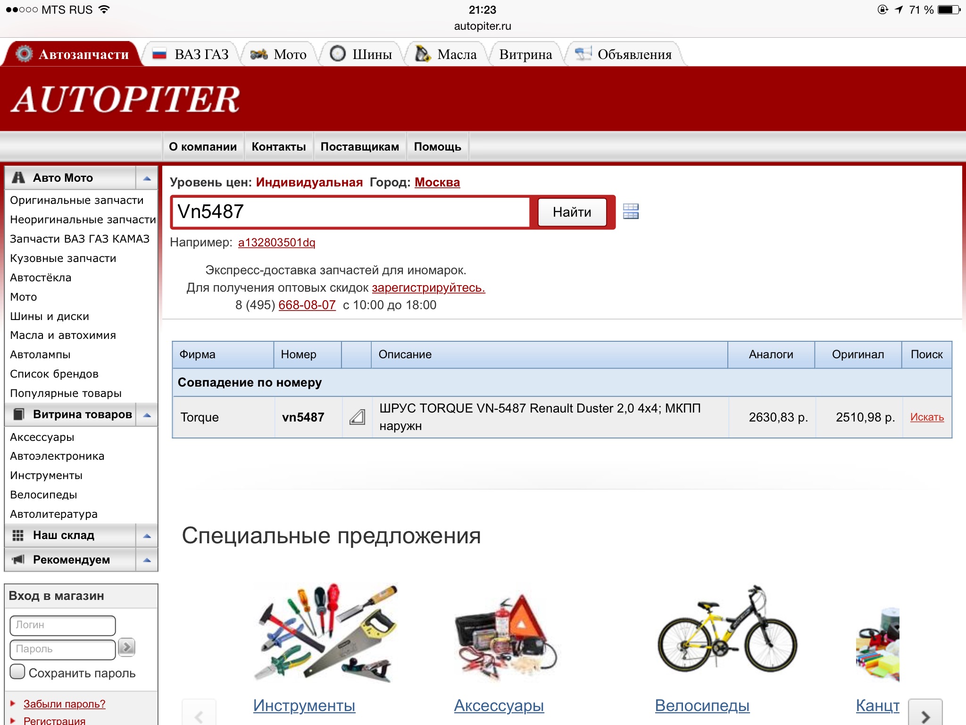
Task: Open the Витрина tab
Action: (x=525, y=54)
